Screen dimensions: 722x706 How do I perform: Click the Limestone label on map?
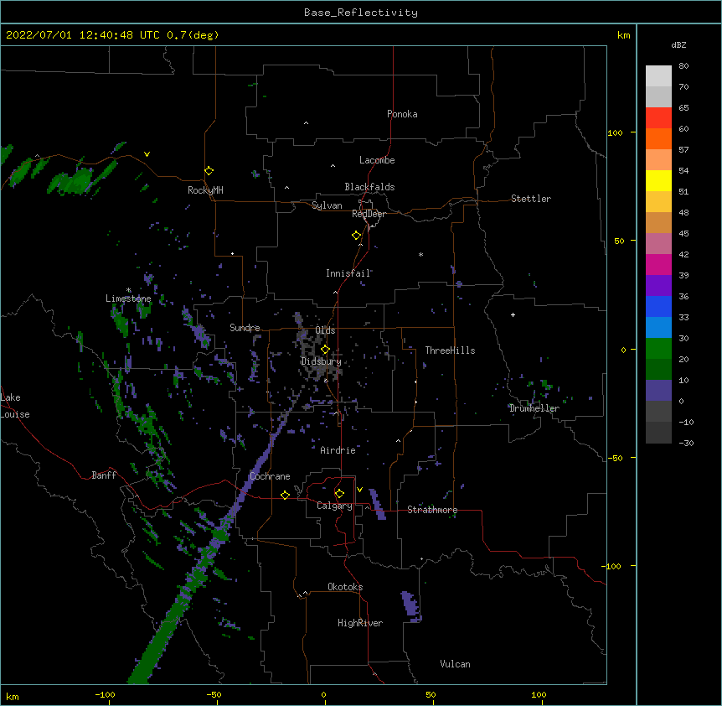click(128, 298)
